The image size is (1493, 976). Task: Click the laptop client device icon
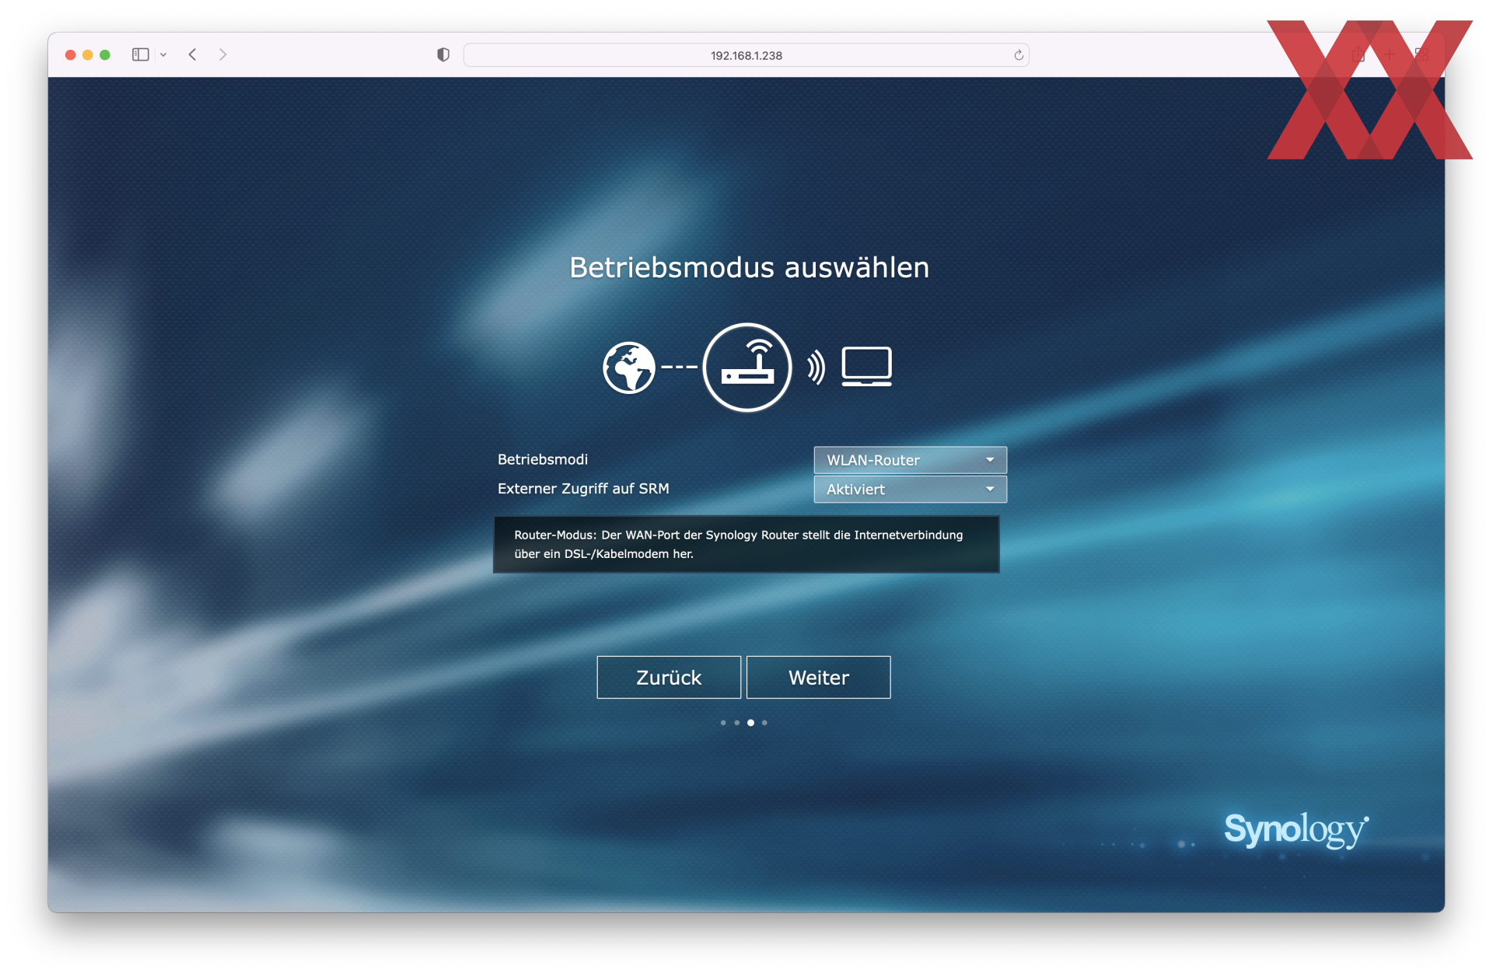tap(867, 367)
